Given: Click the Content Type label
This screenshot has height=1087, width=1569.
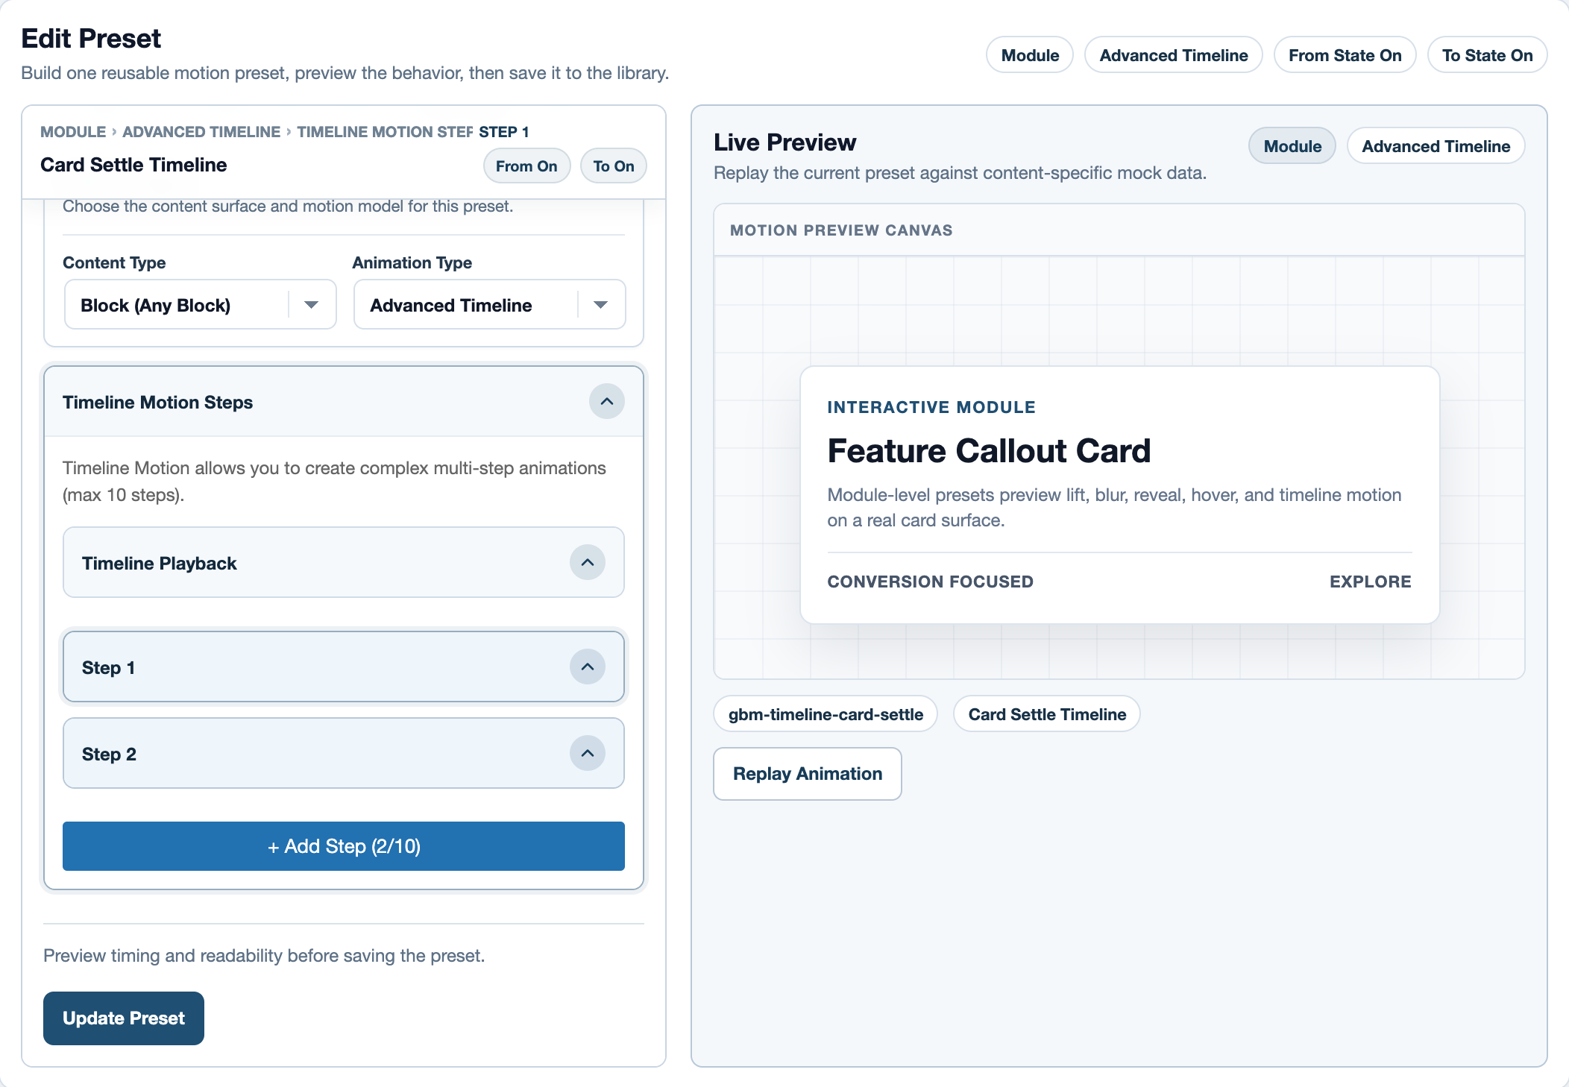Looking at the screenshot, I should point(114,262).
